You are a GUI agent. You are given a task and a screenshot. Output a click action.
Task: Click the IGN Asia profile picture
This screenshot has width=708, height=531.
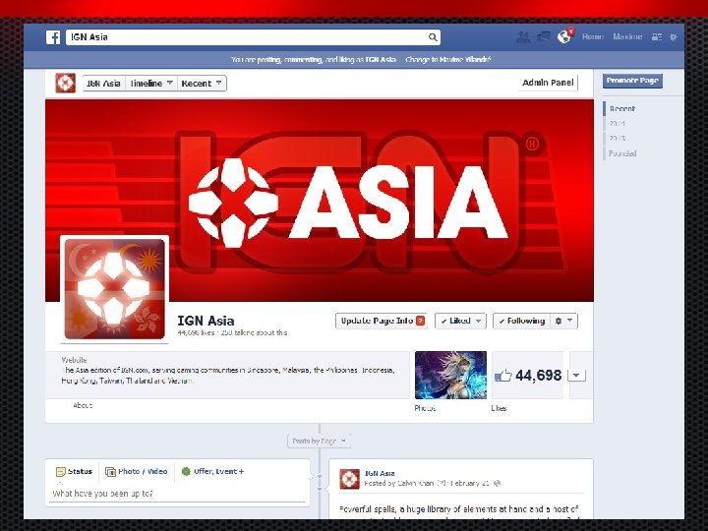[115, 289]
